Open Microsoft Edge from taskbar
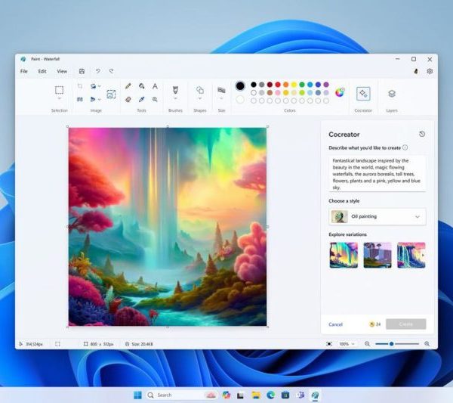 [x=270, y=395]
